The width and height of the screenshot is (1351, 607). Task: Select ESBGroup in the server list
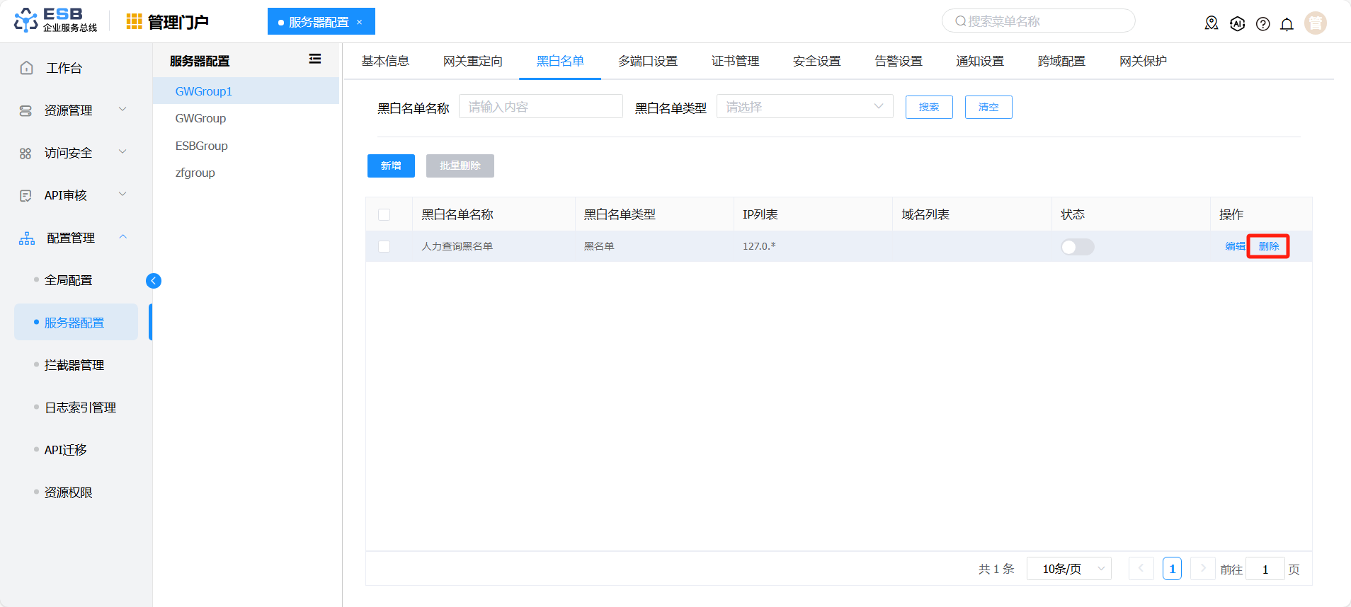(x=202, y=146)
